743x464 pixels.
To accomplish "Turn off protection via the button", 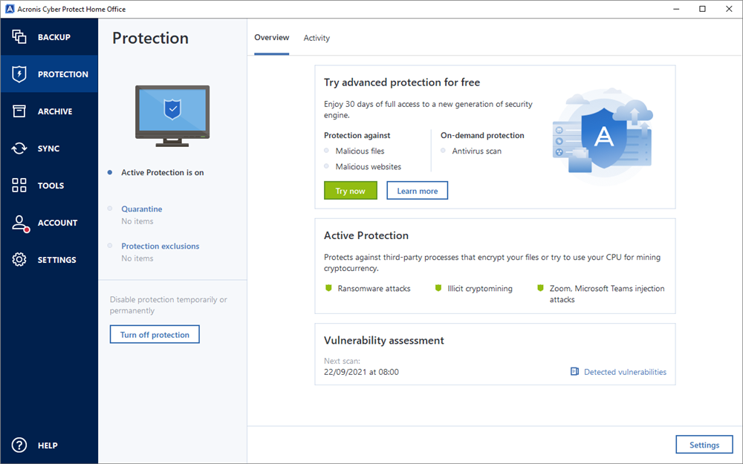I will point(155,335).
